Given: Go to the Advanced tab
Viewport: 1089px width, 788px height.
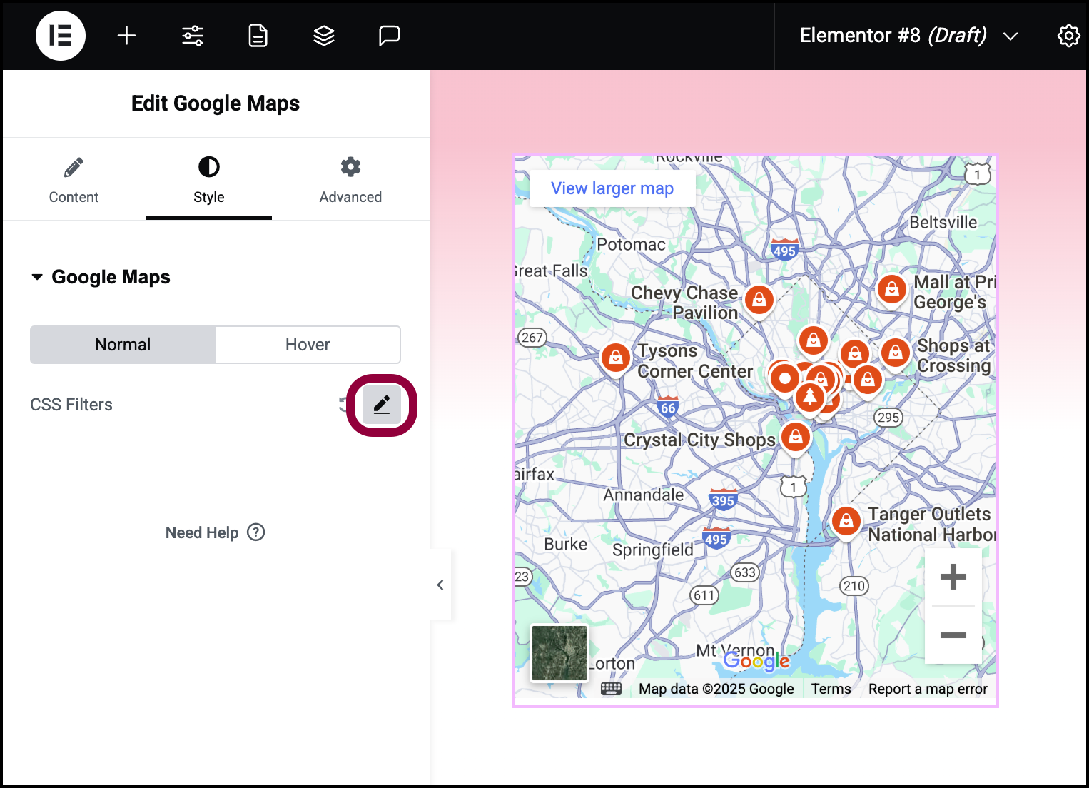Looking at the screenshot, I should point(350,181).
